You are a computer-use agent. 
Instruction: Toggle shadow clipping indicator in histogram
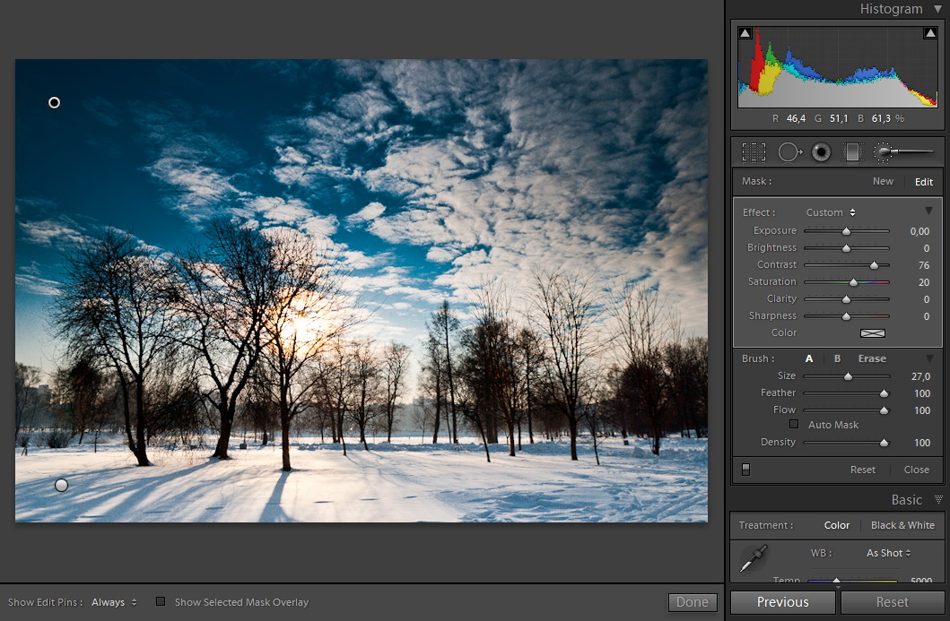[745, 33]
